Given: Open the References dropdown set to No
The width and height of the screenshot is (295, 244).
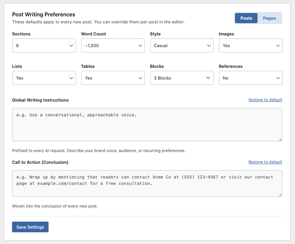Looking at the screenshot, I should [250, 78].
